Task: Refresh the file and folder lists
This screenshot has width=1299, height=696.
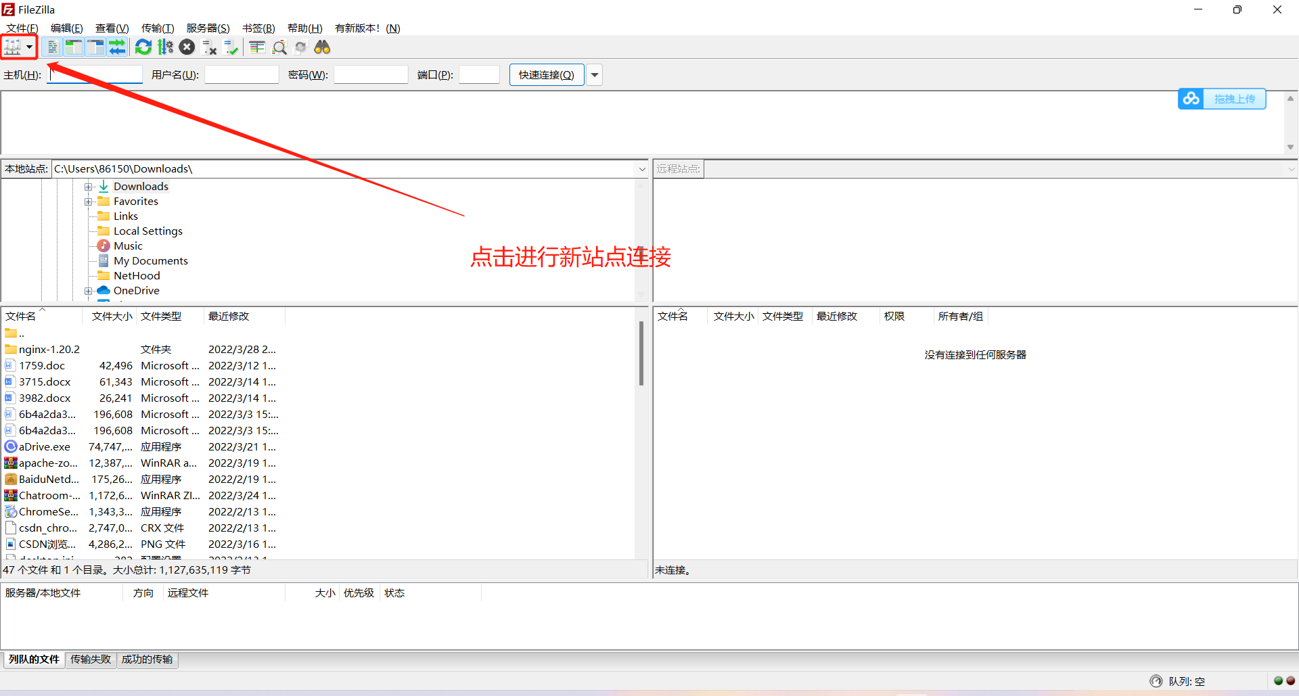Action: click(x=143, y=47)
